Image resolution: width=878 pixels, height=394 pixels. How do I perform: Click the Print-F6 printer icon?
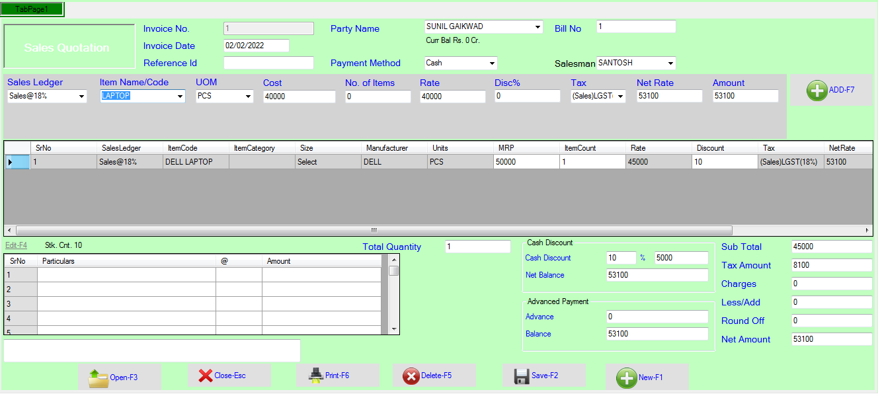point(315,375)
